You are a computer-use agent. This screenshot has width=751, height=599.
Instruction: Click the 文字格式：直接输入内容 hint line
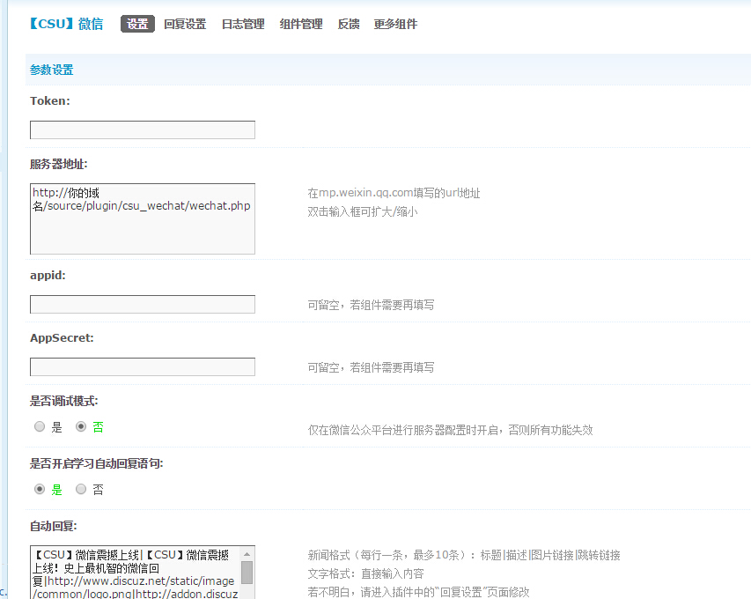pyautogui.click(x=365, y=573)
